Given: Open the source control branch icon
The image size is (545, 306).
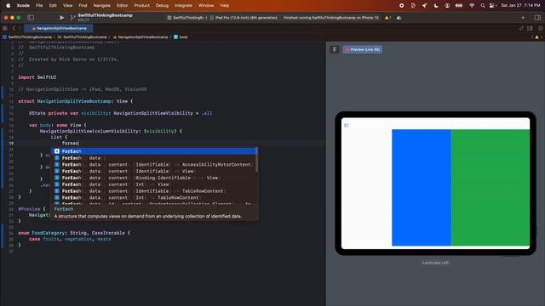Looking at the screenshot, I should click(72, 18).
